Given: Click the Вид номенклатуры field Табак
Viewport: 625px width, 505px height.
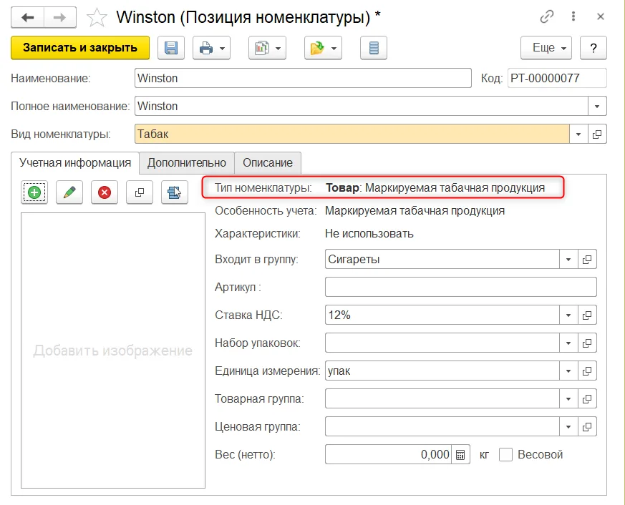Looking at the screenshot, I should point(352,134).
